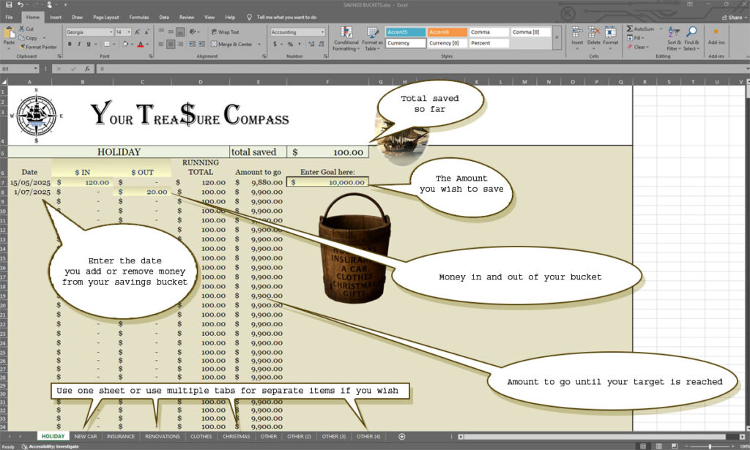750x450 pixels.
Task: Click the AutoSum sigma icon
Action: pos(629,29)
